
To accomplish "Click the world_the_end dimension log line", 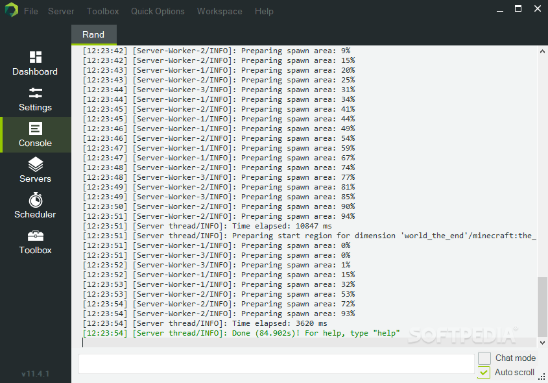I will (309, 236).
